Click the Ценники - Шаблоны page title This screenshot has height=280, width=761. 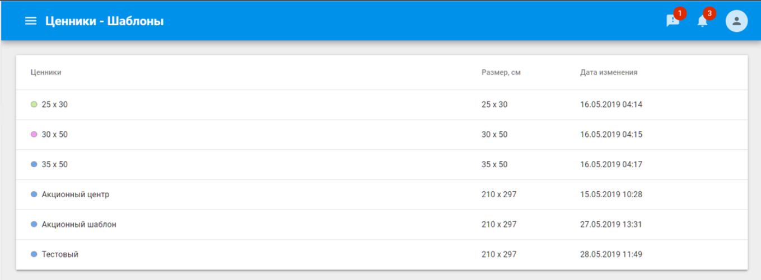click(x=105, y=21)
